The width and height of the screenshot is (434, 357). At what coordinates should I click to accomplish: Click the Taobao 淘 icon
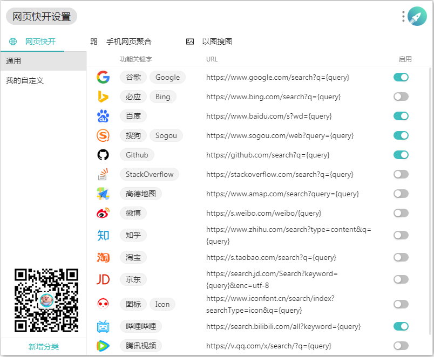point(103,257)
